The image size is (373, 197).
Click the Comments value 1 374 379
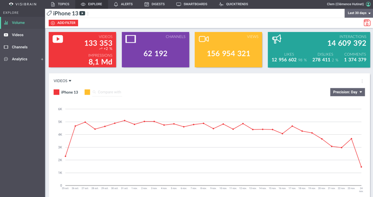(x=355, y=60)
